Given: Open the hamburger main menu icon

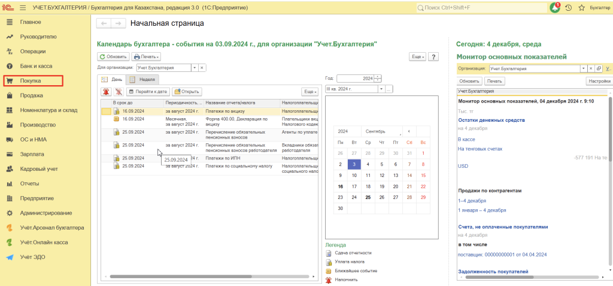Looking at the screenshot, I should 23,7.
